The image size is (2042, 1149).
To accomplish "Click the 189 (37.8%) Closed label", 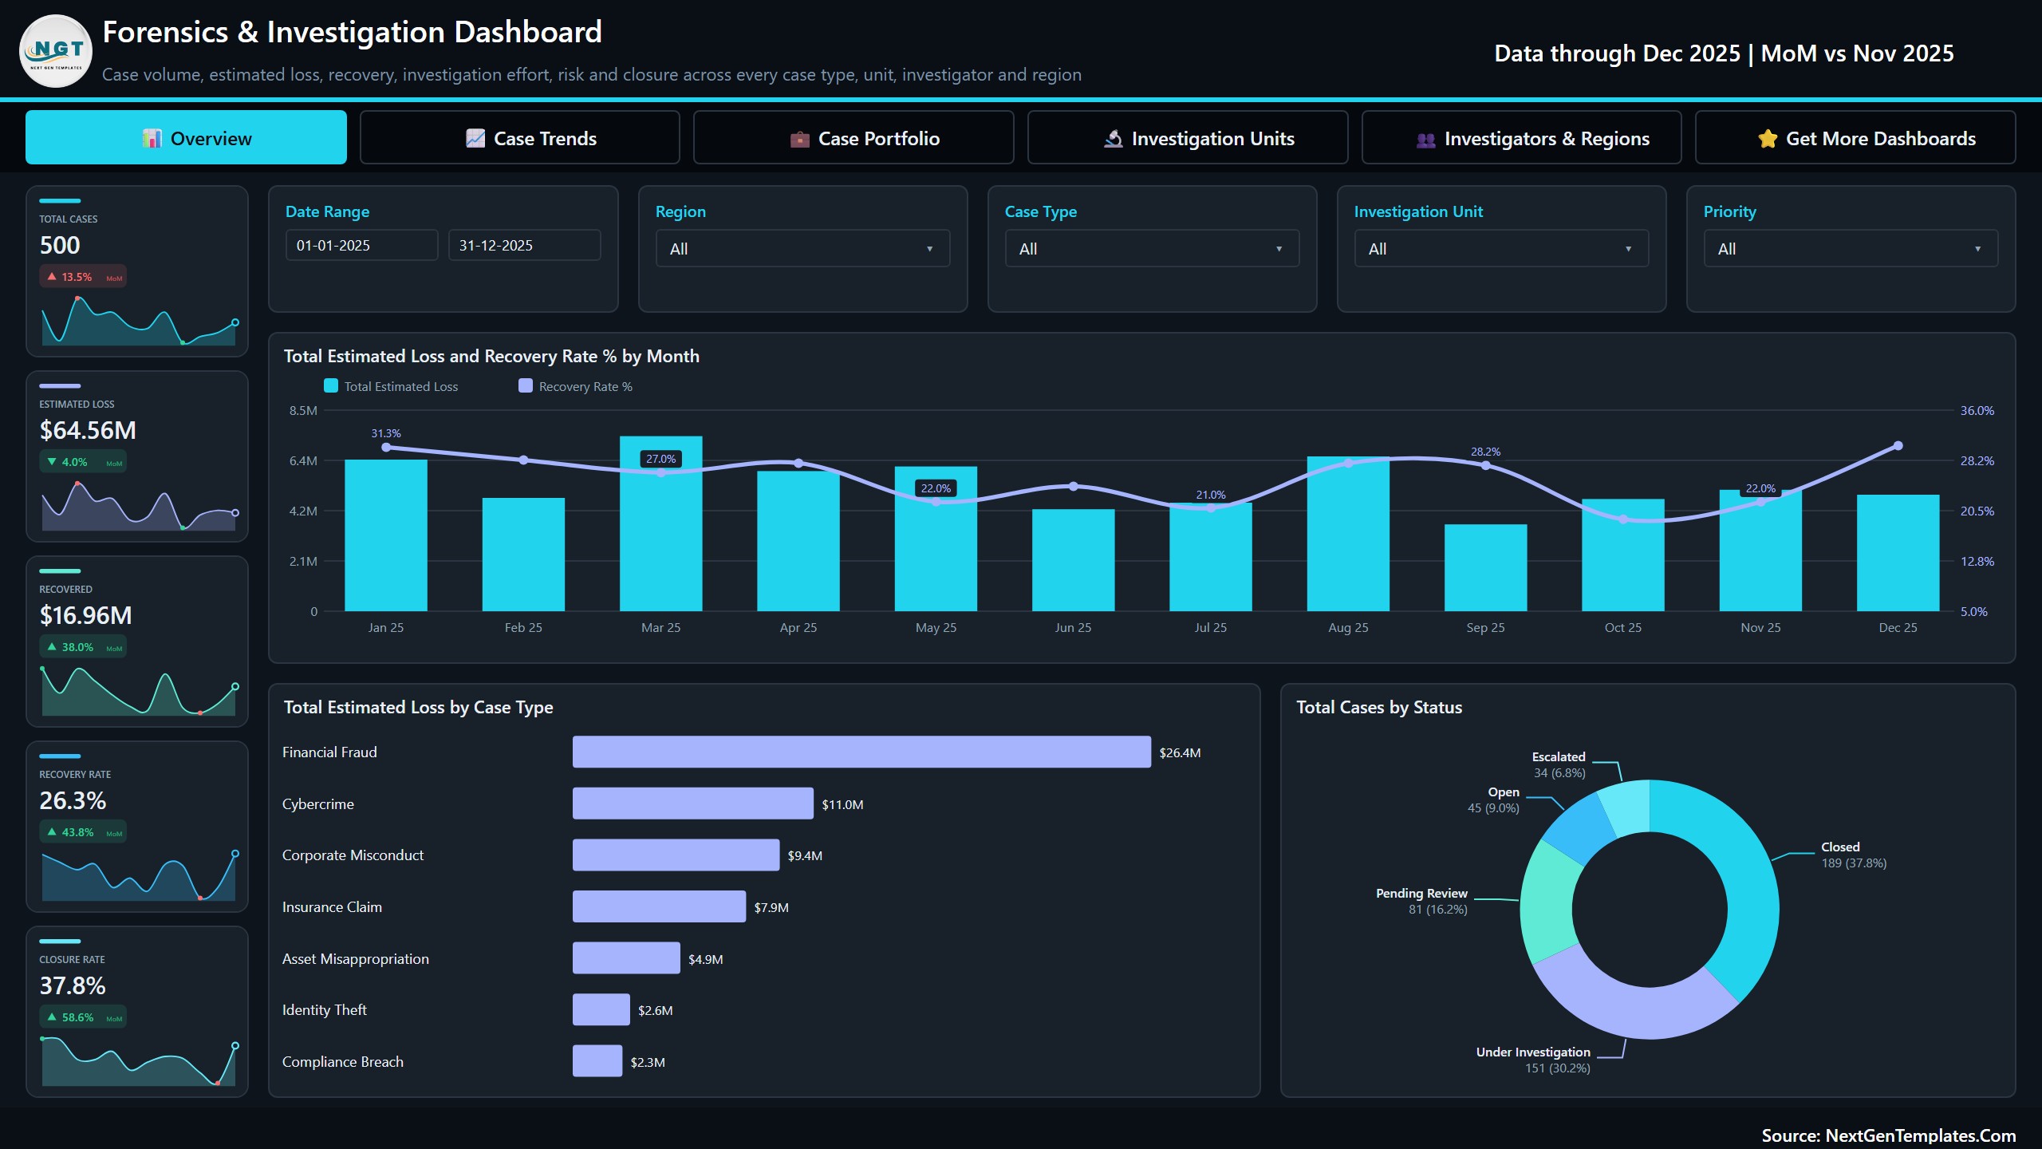I will [x=1854, y=863].
